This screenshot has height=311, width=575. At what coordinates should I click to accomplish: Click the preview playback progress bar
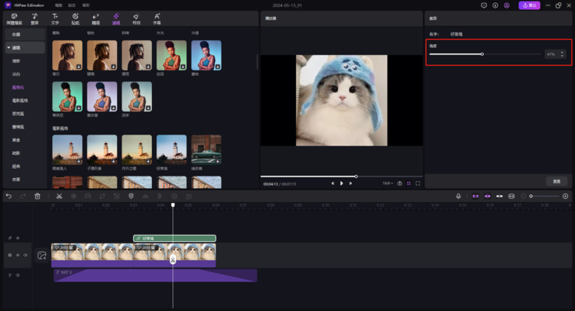(341, 176)
